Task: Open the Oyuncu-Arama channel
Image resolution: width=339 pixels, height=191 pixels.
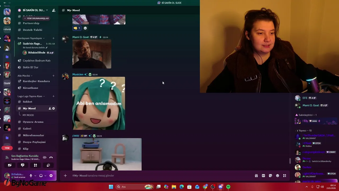Action: click(x=33, y=122)
